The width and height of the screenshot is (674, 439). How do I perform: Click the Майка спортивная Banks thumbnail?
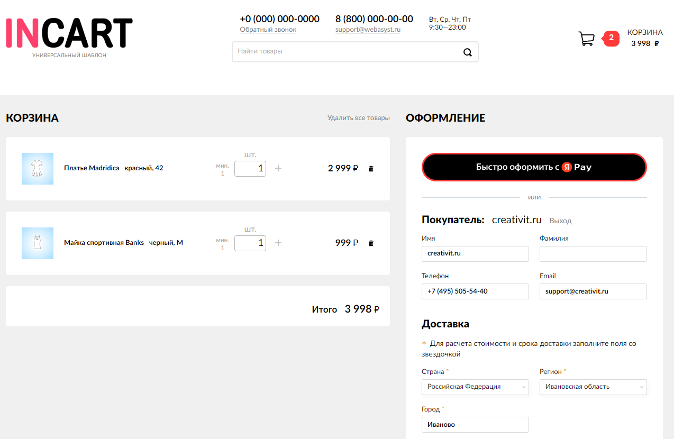coord(38,243)
